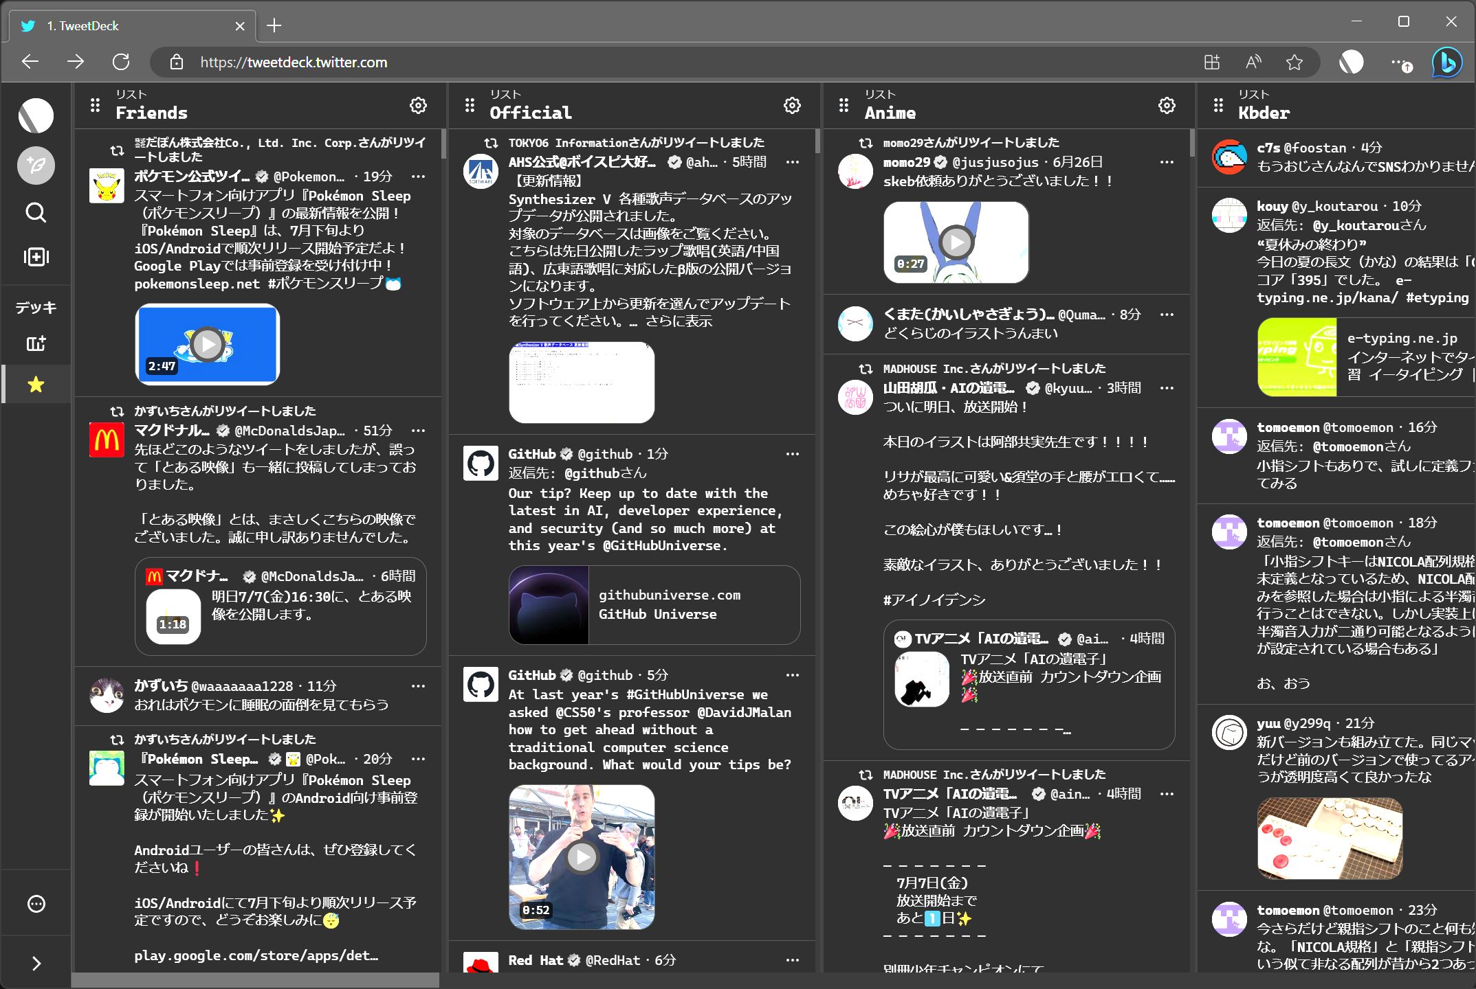Open browser apps grid icon
The width and height of the screenshot is (1476, 989).
tap(1212, 62)
